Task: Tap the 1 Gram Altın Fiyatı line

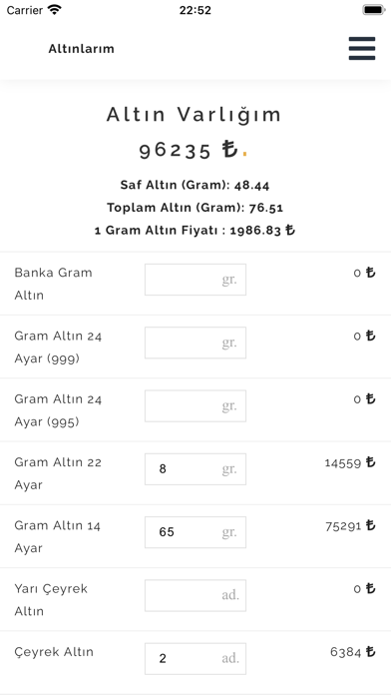Action: 195,231
